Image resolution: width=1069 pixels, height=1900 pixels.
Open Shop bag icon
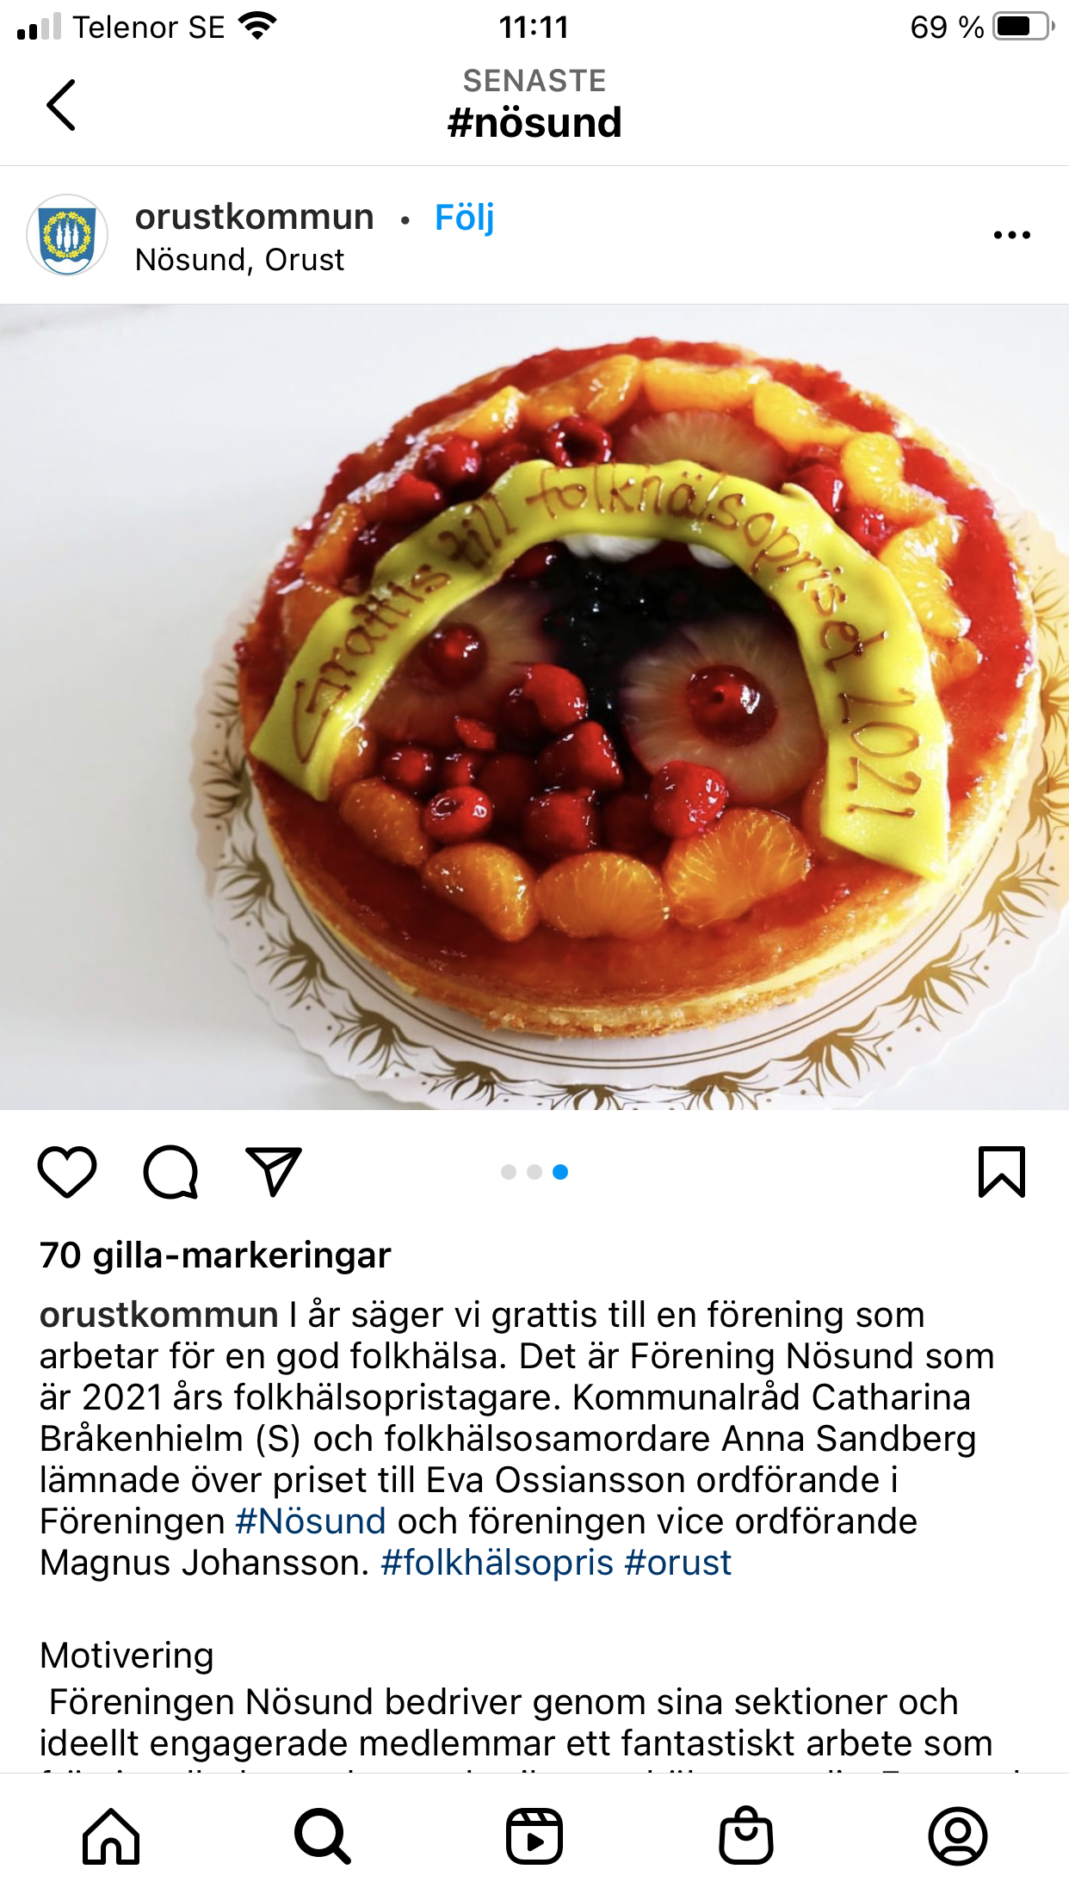coord(746,1836)
